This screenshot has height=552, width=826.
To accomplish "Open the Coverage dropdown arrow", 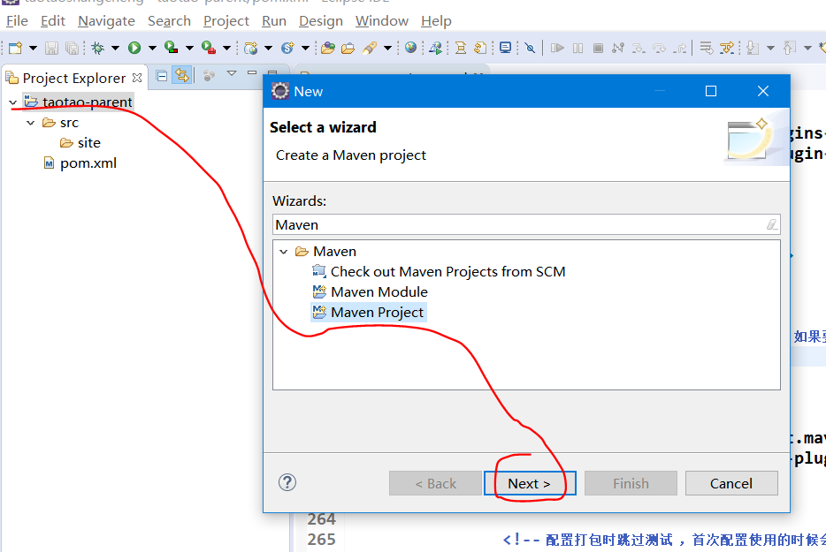I will point(189,48).
